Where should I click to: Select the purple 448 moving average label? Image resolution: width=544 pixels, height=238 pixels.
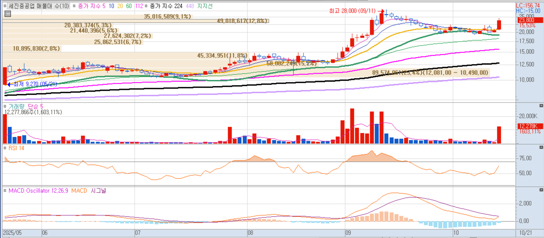(190, 6)
